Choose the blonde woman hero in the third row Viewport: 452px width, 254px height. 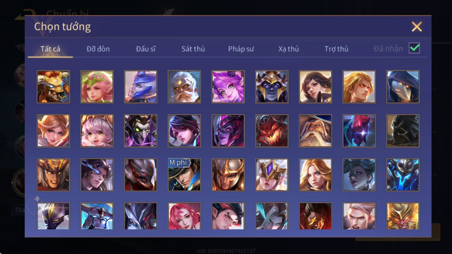(x=315, y=175)
